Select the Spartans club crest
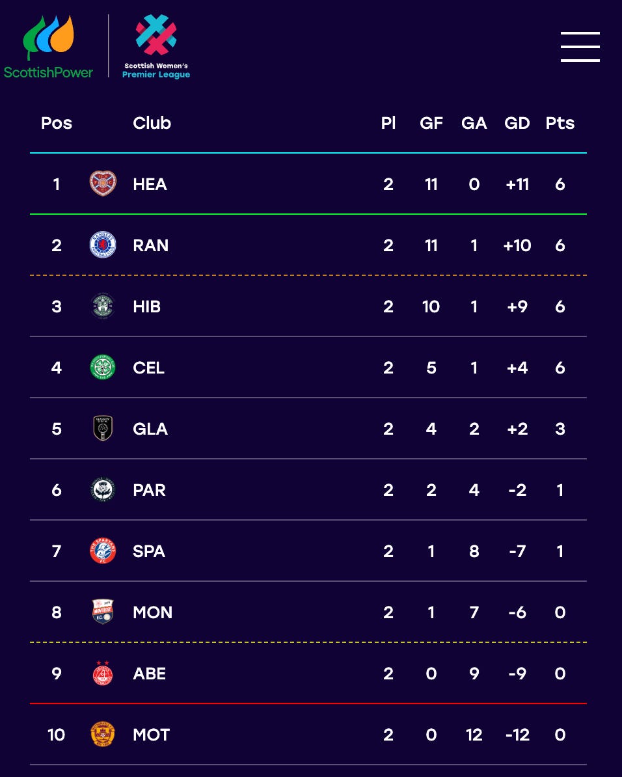The width and height of the screenshot is (622, 777). (103, 551)
